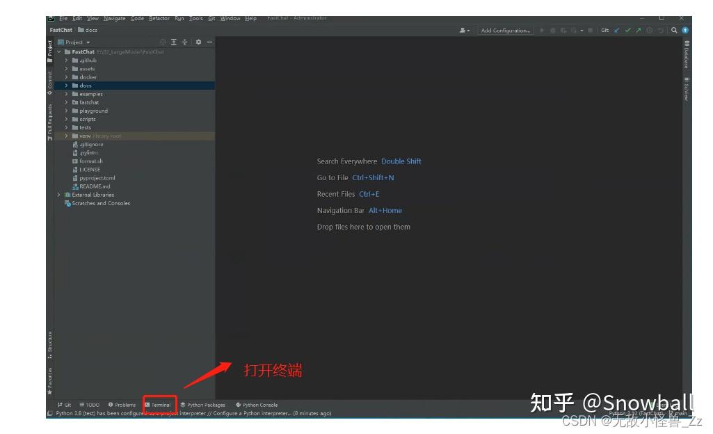The image size is (713, 434).
Task: Expand the .github folder
Action: pyautogui.click(x=66, y=60)
